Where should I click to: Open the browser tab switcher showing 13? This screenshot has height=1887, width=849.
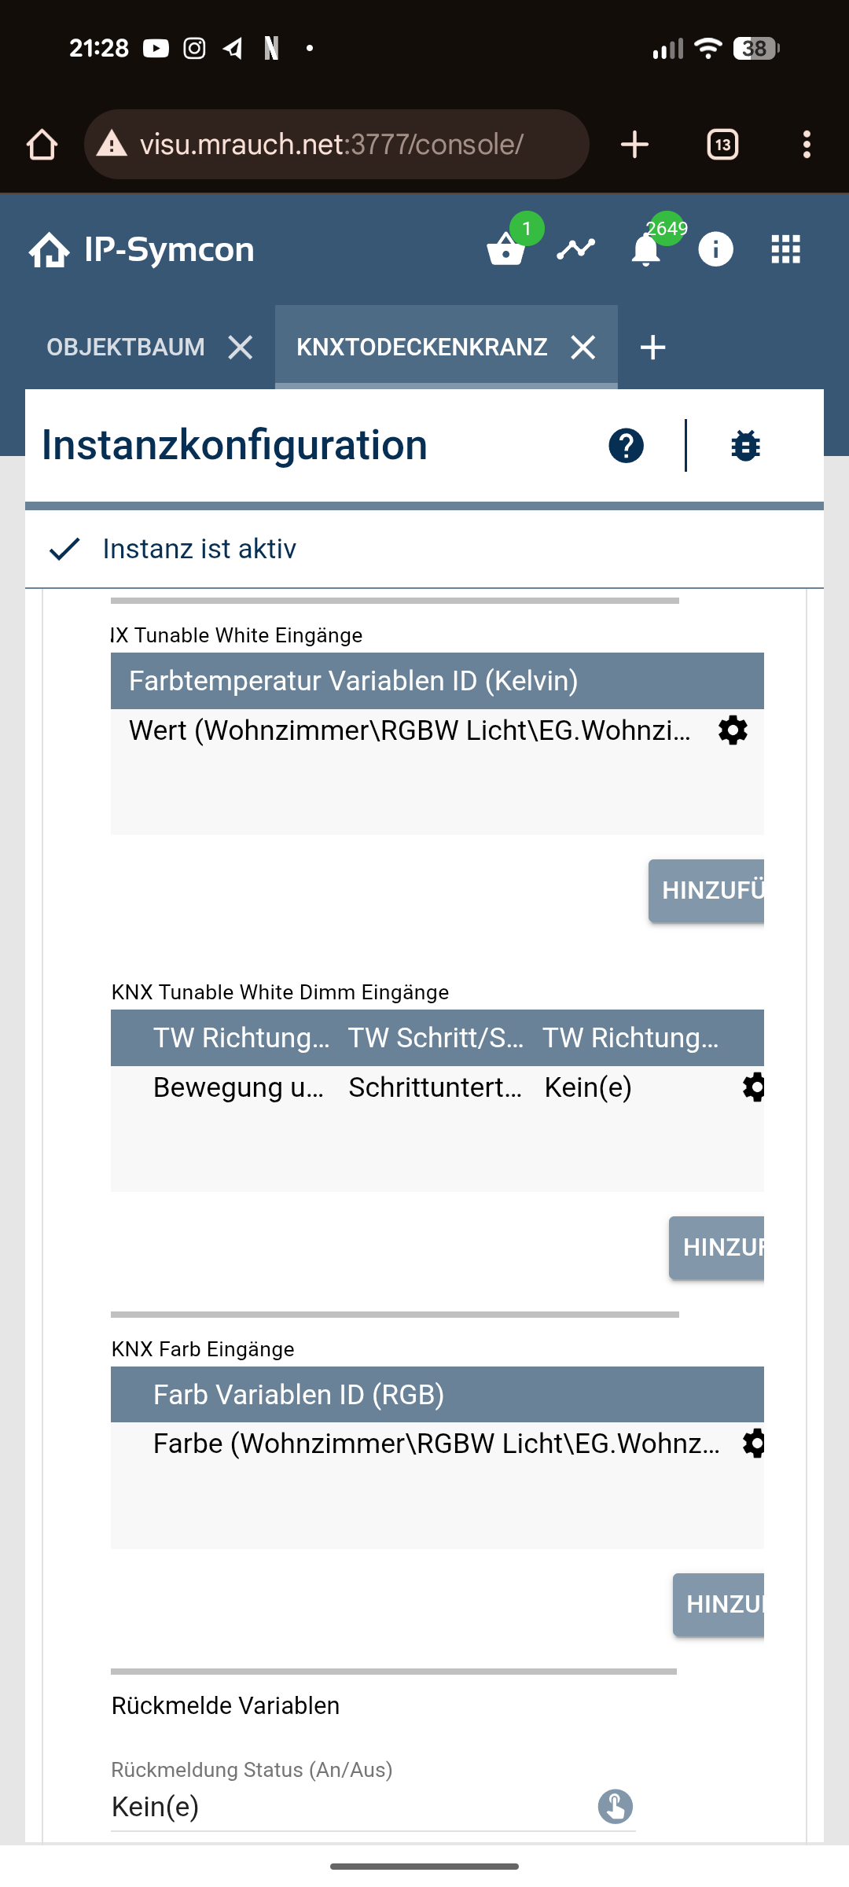tap(722, 145)
